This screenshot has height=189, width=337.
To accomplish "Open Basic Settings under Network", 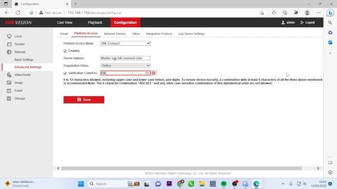I will pos(24,60).
